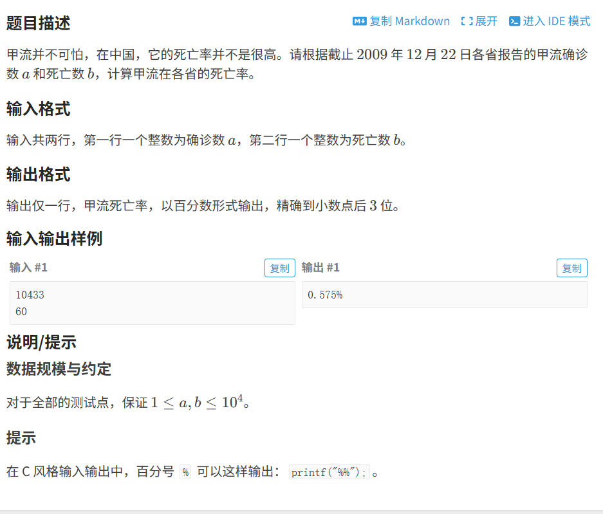Click the 输出格式 heading

click(39, 174)
